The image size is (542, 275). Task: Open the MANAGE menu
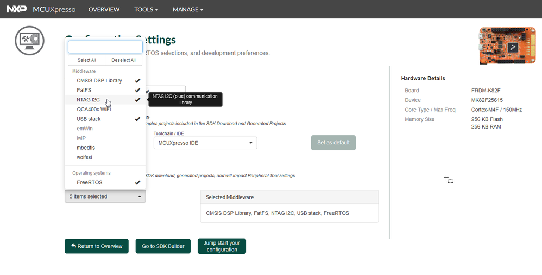188,9
